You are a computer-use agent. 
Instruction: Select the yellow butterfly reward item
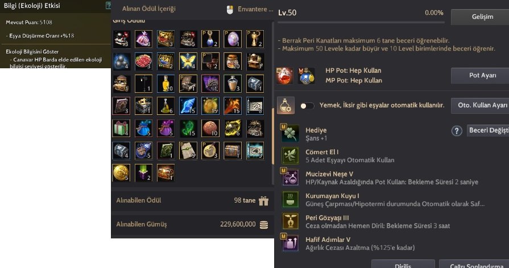click(x=188, y=61)
